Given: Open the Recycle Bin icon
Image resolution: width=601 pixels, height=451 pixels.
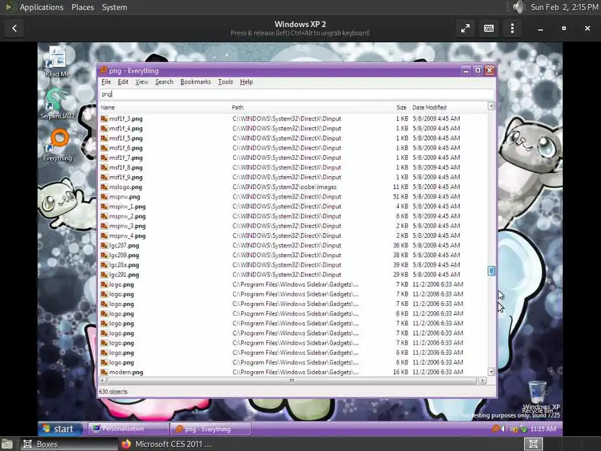Looking at the screenshot, I should 538,395.
